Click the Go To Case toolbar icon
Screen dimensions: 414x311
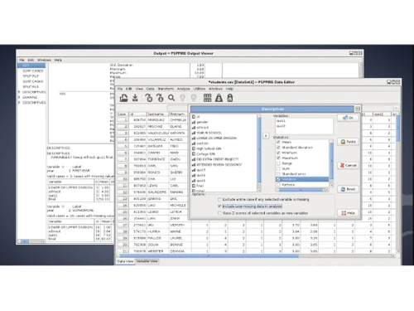160,98
